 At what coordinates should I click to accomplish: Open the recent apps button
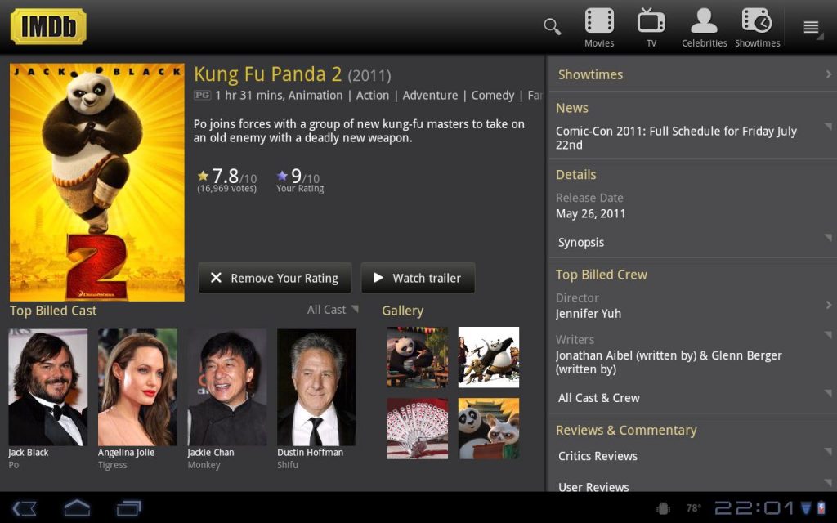click(128, 507)
